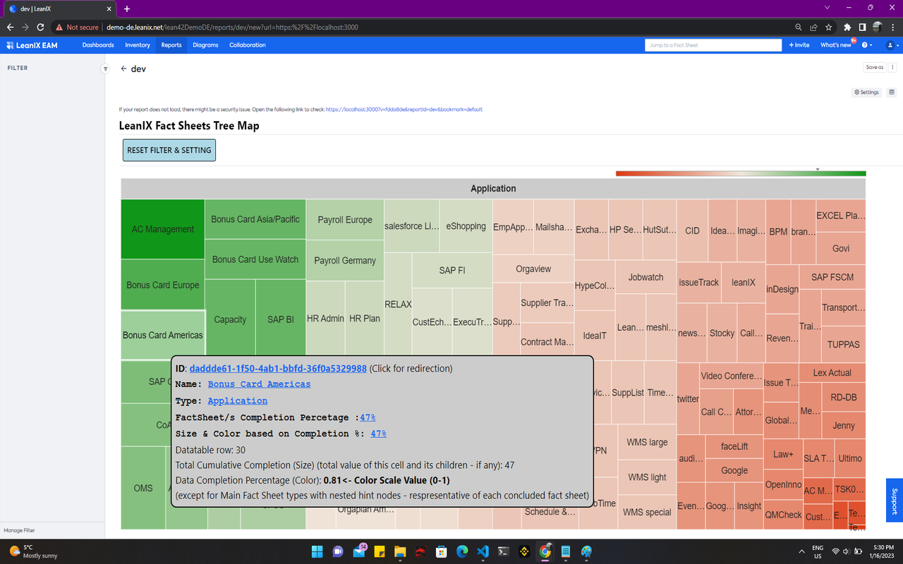Click Manage Filter at the bottom left

tap(19, 530)
